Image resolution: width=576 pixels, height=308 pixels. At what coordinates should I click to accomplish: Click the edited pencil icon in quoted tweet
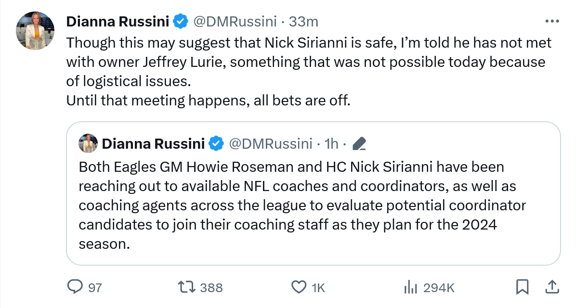pos(359,143)
